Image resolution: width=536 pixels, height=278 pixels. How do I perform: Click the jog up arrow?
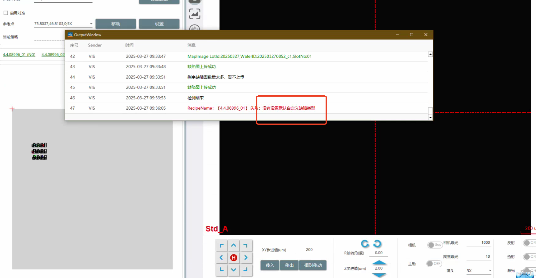(x=234, y=246)
